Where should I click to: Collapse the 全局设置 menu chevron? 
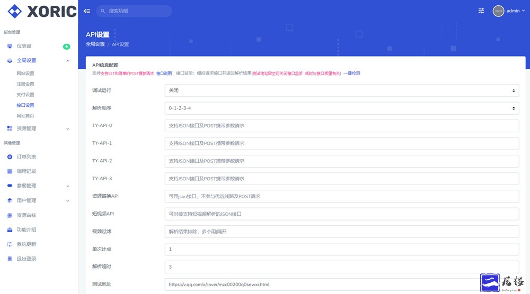tap(68, 61)
